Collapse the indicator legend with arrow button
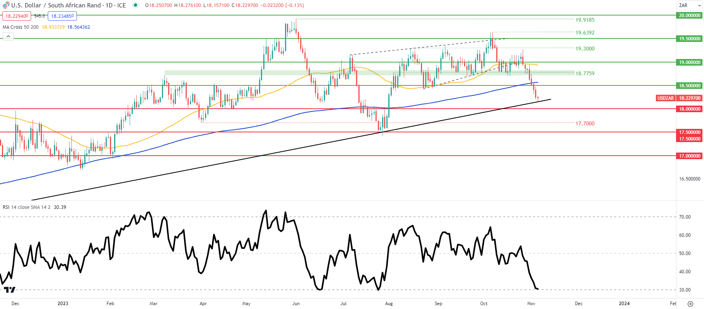Viewport: 704px width, 309px height. coord(8,36)
